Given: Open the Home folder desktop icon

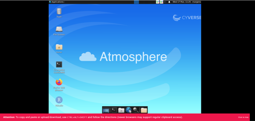Looking at the screenshot, I should click(x=59, y=47).
